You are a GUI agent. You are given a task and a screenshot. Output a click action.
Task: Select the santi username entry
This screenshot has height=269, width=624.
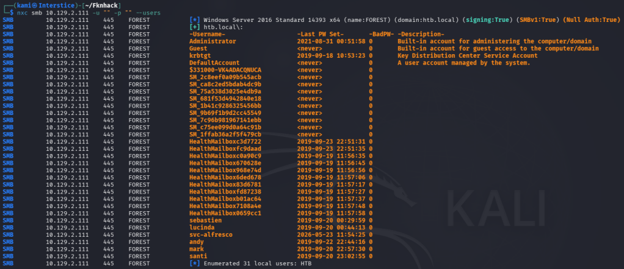click(x=198, y=256)
